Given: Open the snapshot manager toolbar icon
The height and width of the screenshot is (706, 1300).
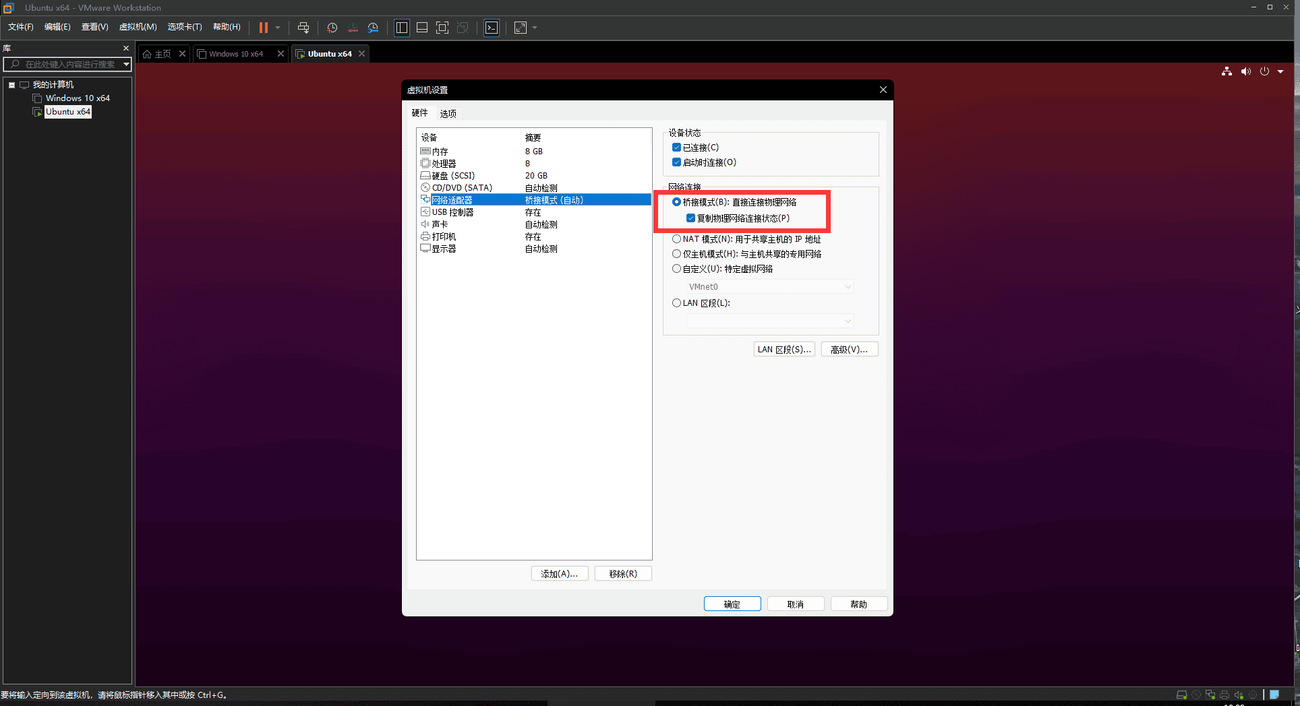Looking at the screenshot, I should pyautogui.click(x=373, y=28).
